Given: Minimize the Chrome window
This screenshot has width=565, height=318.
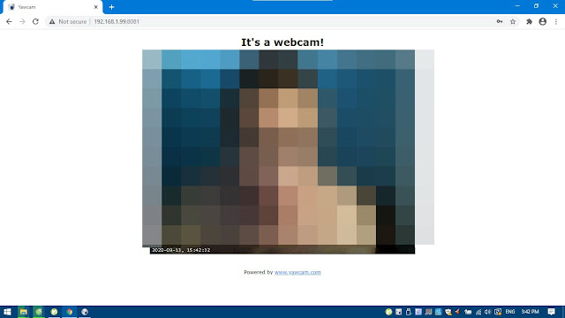Looking at the screenshot, I should (x=517, y=6).
